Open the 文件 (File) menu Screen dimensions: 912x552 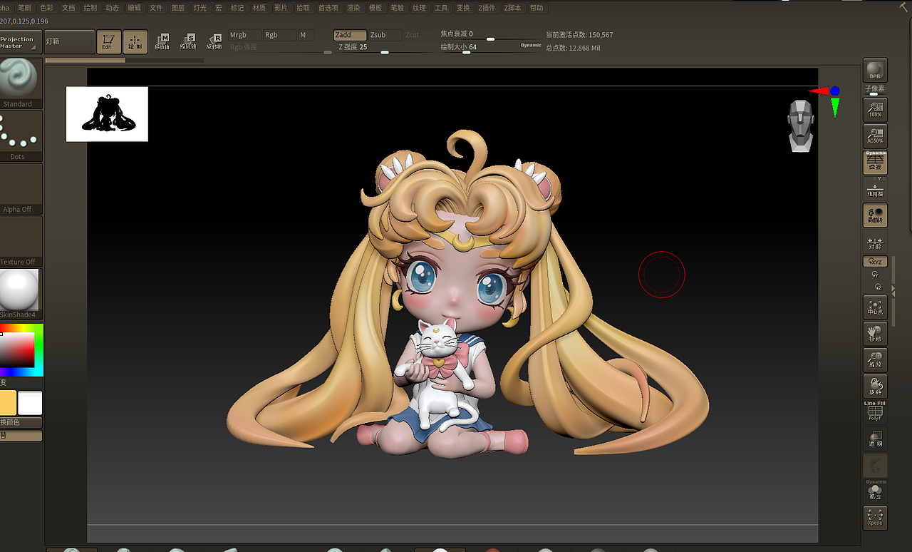[x=156, y=8]
